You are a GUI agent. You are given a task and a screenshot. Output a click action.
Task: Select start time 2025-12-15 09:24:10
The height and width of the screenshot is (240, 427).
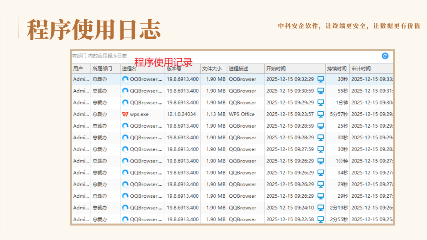pos(290,208)
